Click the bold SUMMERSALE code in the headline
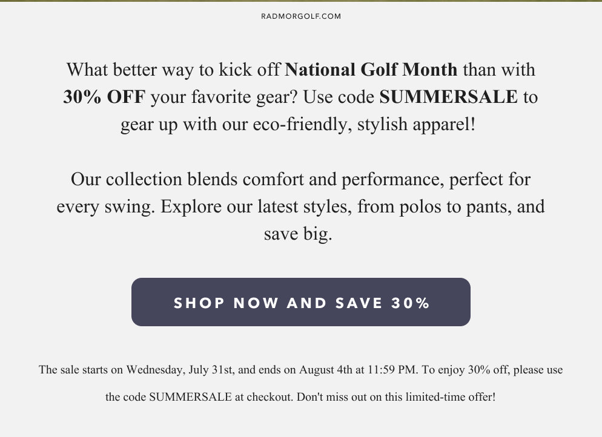 pos(448,97)
